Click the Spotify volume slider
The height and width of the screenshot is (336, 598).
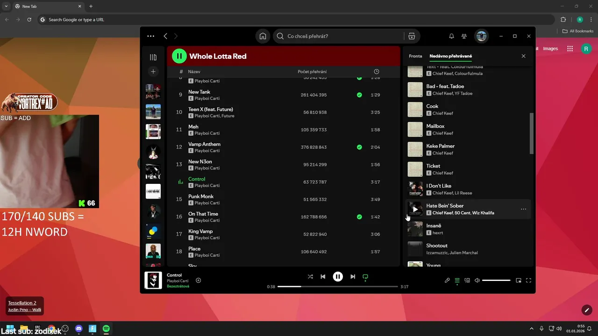[496, 280]
